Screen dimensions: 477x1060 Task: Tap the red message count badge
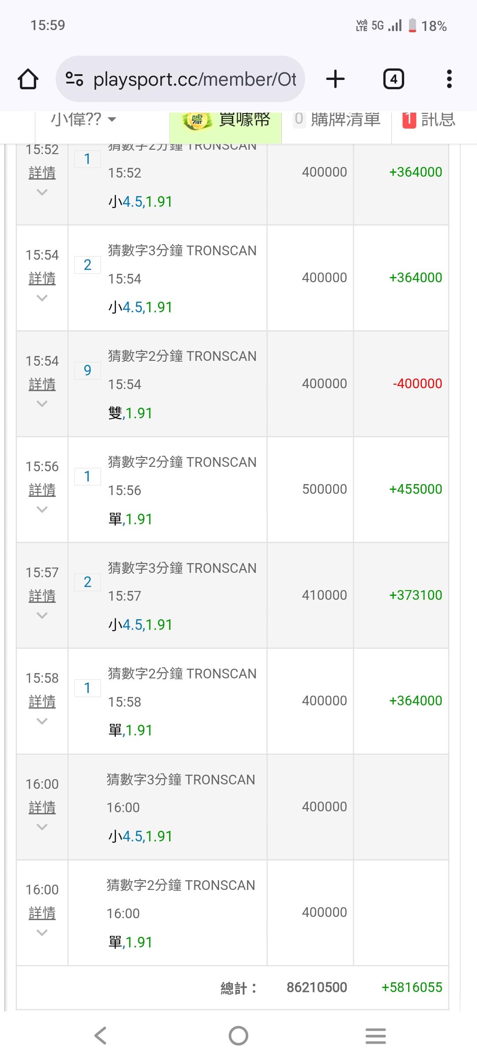(409, 120)
